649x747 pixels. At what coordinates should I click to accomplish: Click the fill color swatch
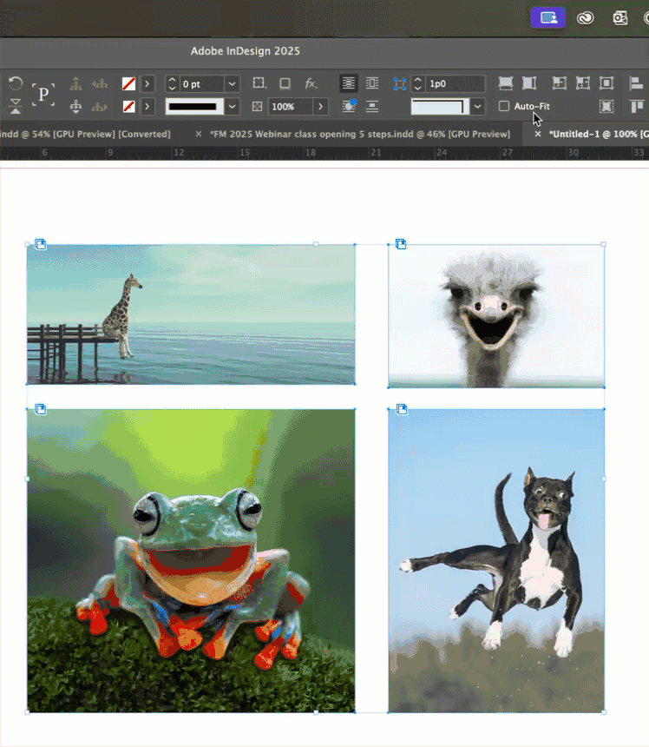point(128,84)
